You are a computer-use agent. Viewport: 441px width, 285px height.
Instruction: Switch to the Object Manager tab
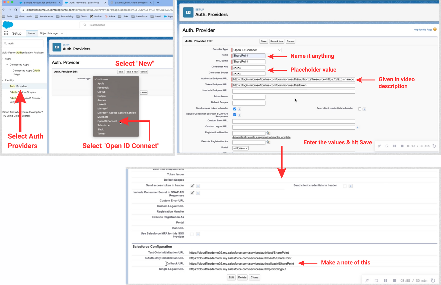(x=49, y=33)
